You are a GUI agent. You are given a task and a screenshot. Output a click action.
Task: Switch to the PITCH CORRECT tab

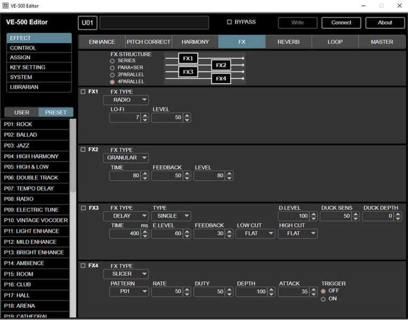pyautogui.click(x=148, y=42)
